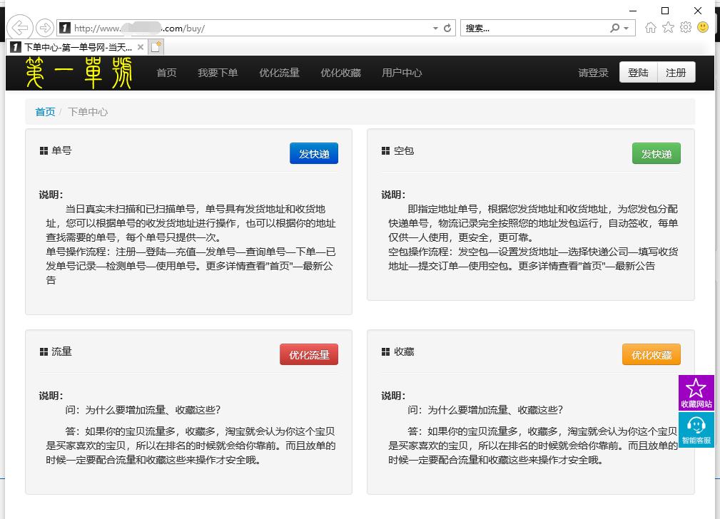Open the address bar history dropdown arrow

pyautogui.click(x=435, y=27)
